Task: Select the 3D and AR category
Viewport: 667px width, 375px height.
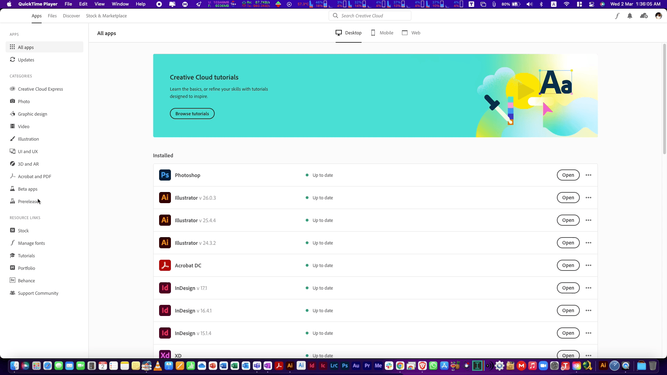Action: pos(28,164)
